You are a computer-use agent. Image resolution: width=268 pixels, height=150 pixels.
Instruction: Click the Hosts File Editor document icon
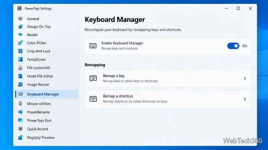pos(20,76)
